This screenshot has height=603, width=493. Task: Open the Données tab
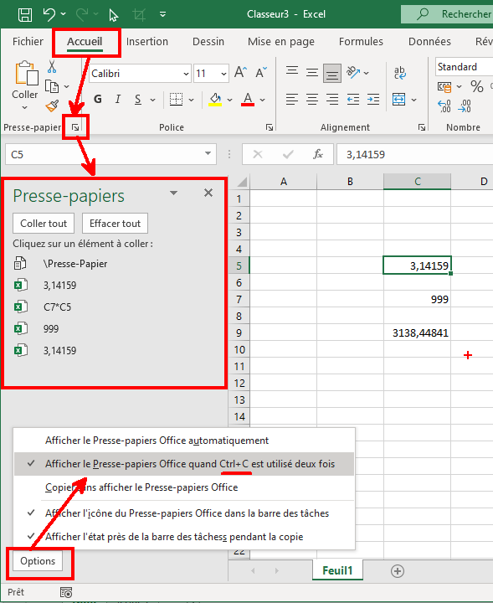tap(429, 42)
